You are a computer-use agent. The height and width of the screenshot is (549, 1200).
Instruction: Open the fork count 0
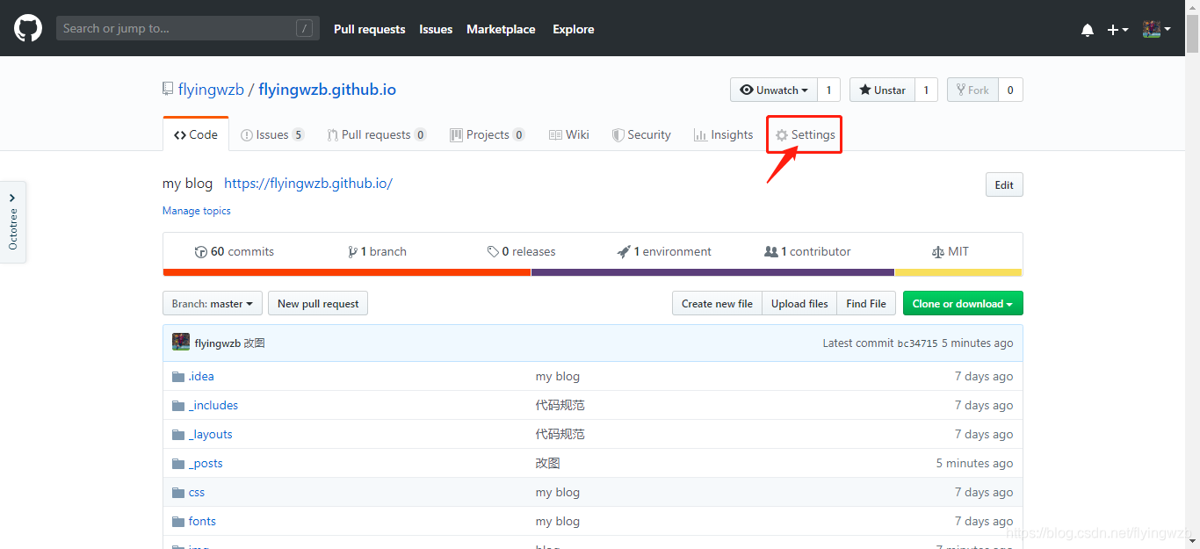(1010, 90)
